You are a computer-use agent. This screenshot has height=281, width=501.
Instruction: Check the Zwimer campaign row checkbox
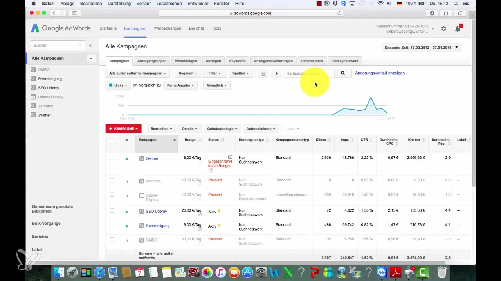(x=112, y=158)
